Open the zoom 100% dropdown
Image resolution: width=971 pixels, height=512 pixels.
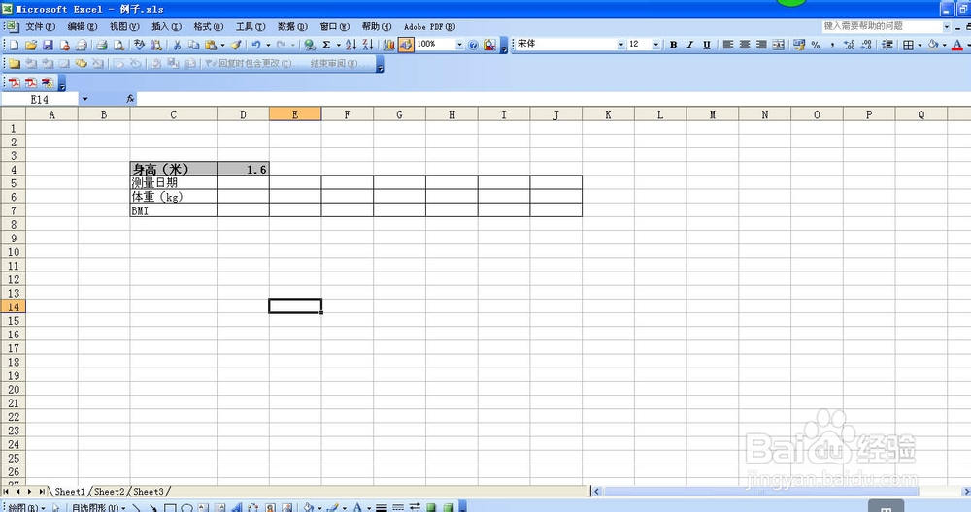click(x=459, y=45)
